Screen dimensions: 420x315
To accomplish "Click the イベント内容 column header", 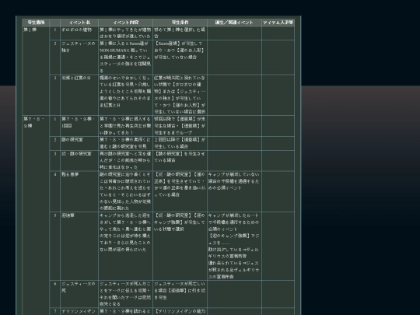I will pos(126,23).
